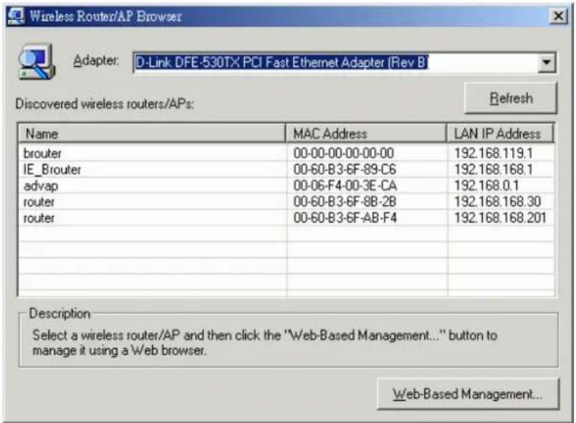The width and height of the screenshot is (576, 423).
Task: Click MAC address 00-06-F4-00-3E-CA
Action: click(x=345, y=186)
